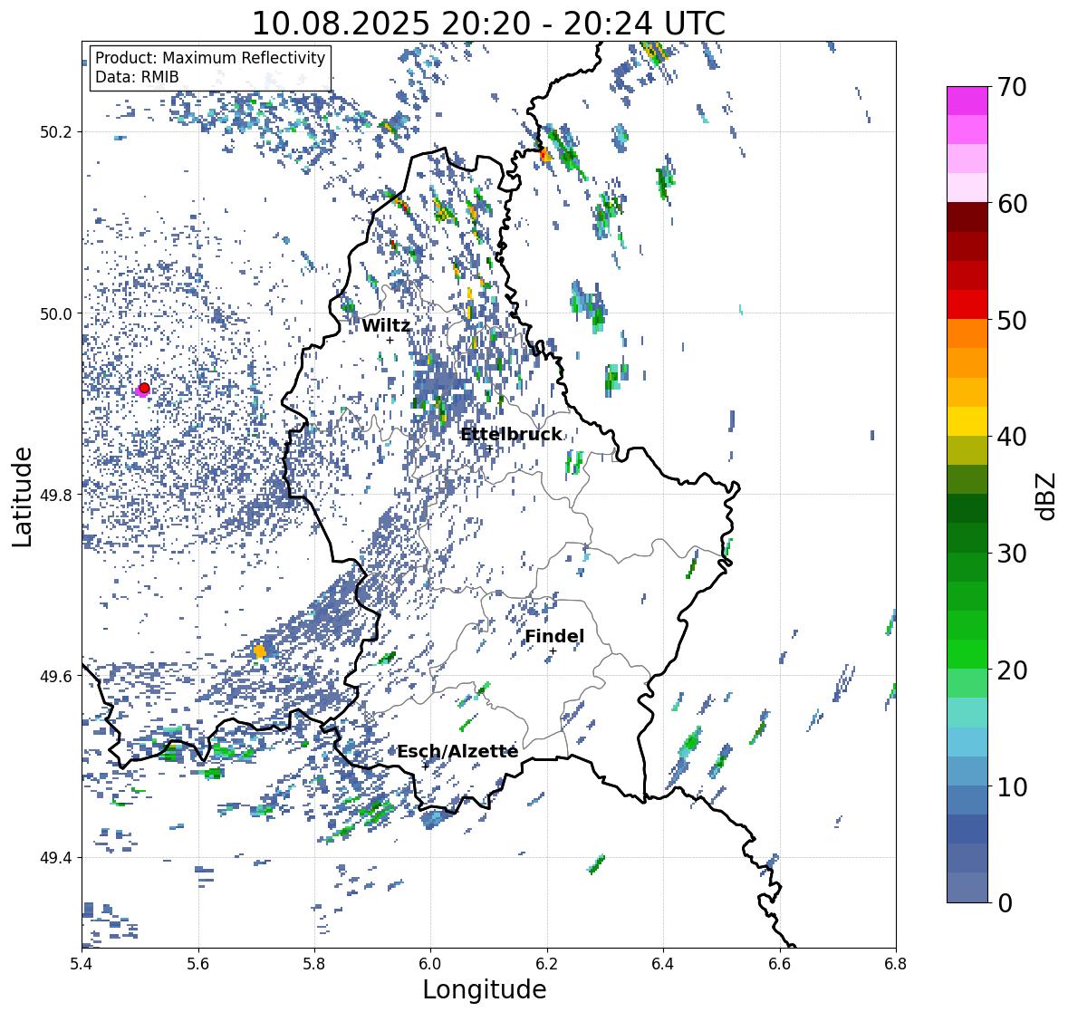Click the Findel station label
The height and width of the screenshot is (1012, 1068).
click(x=554, y=636)
